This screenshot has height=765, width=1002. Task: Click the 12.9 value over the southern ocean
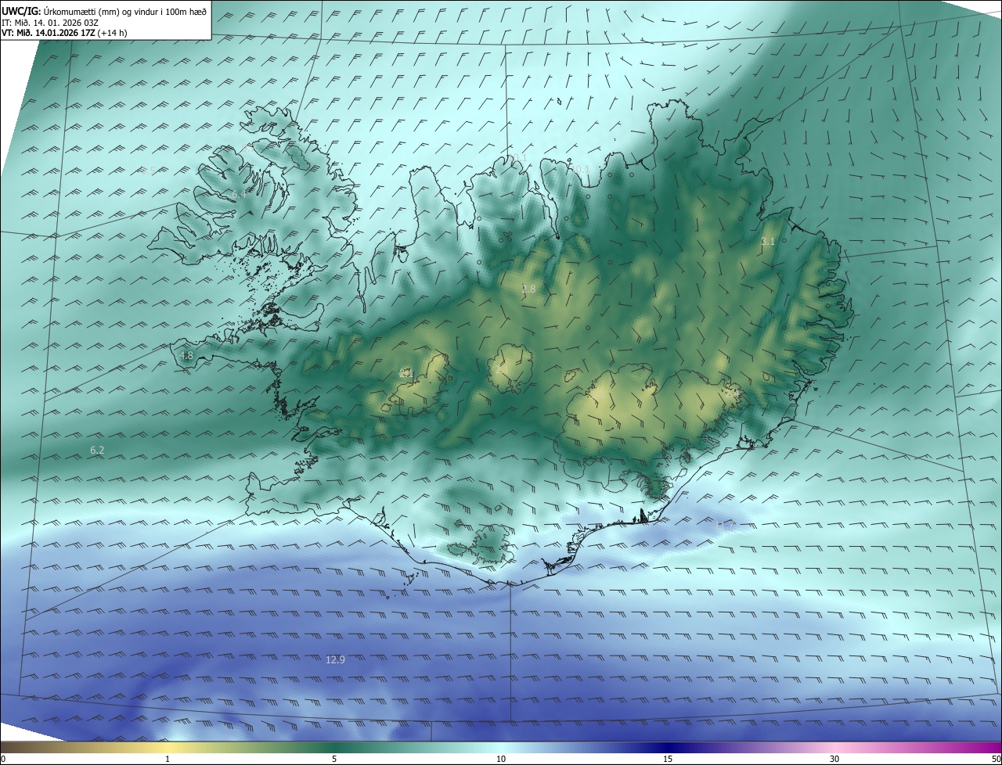point(335,660)
